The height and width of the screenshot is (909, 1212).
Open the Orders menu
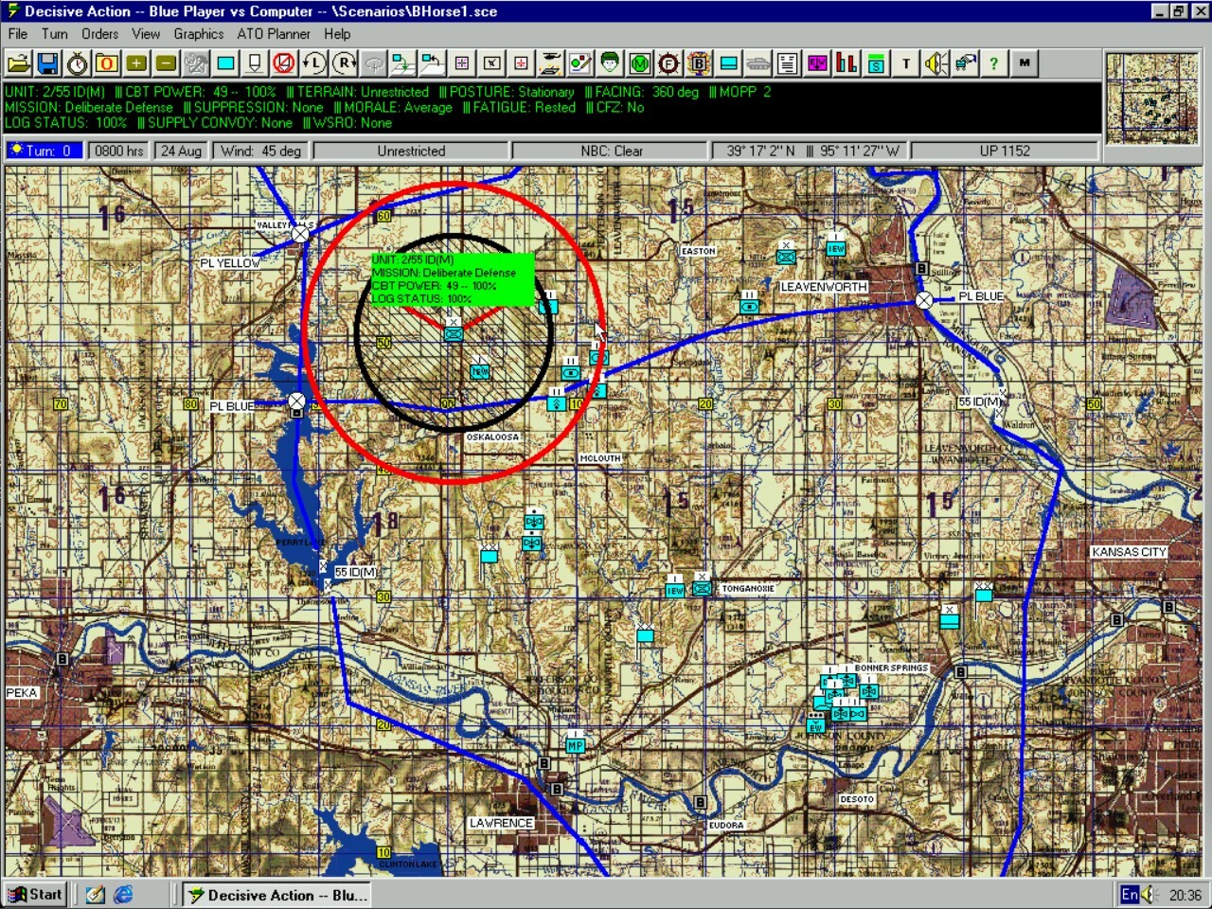100,34
